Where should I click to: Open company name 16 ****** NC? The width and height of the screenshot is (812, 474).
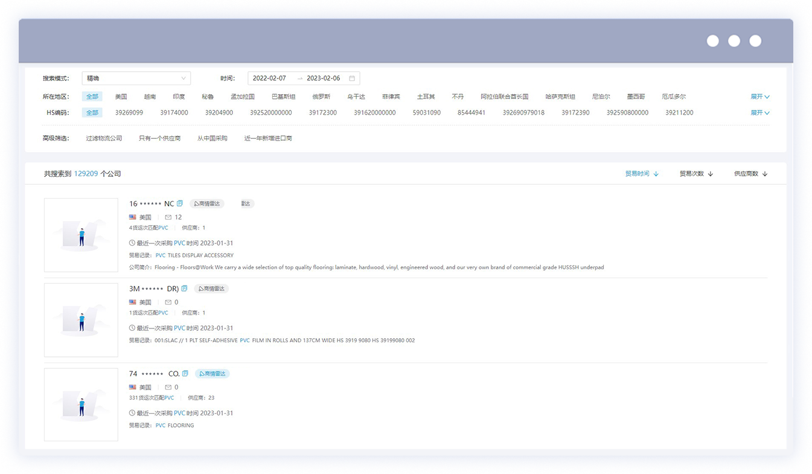click(x=152, y=203)
